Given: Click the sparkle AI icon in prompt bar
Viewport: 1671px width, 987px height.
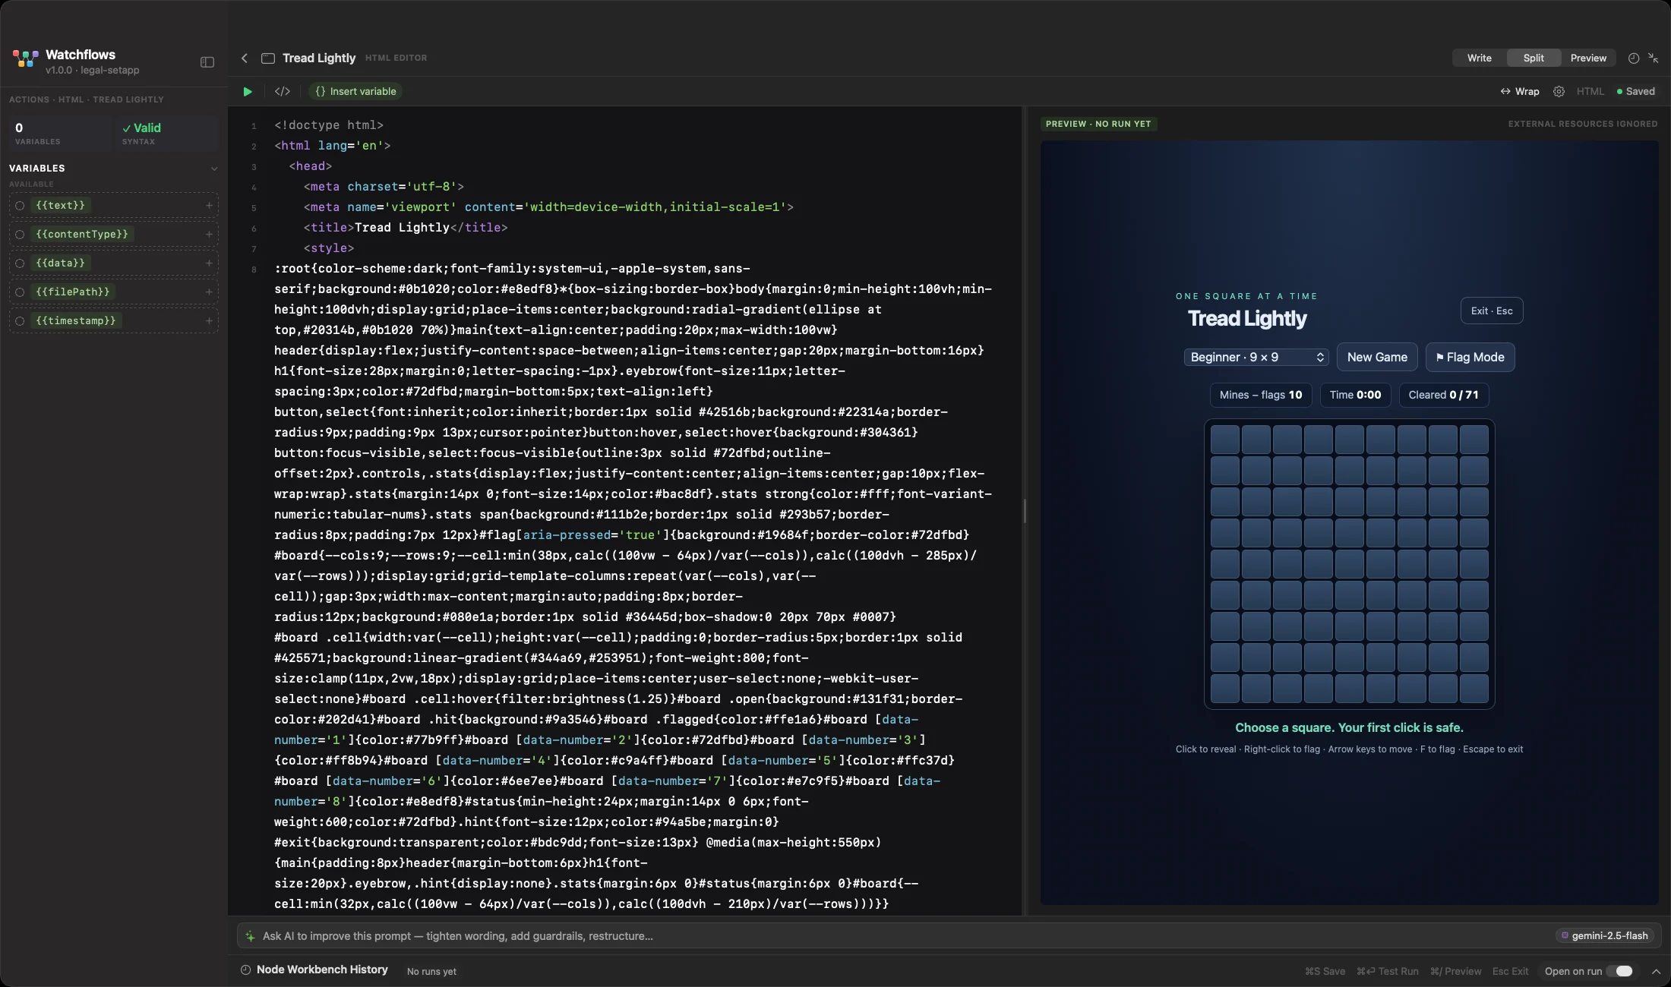Looking at the screenshot, I should tap(250, 936).
